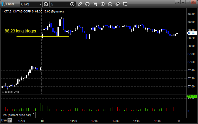Click the 29181 volume value tag
Screen dimensions: 198x124
coord(192,96)
